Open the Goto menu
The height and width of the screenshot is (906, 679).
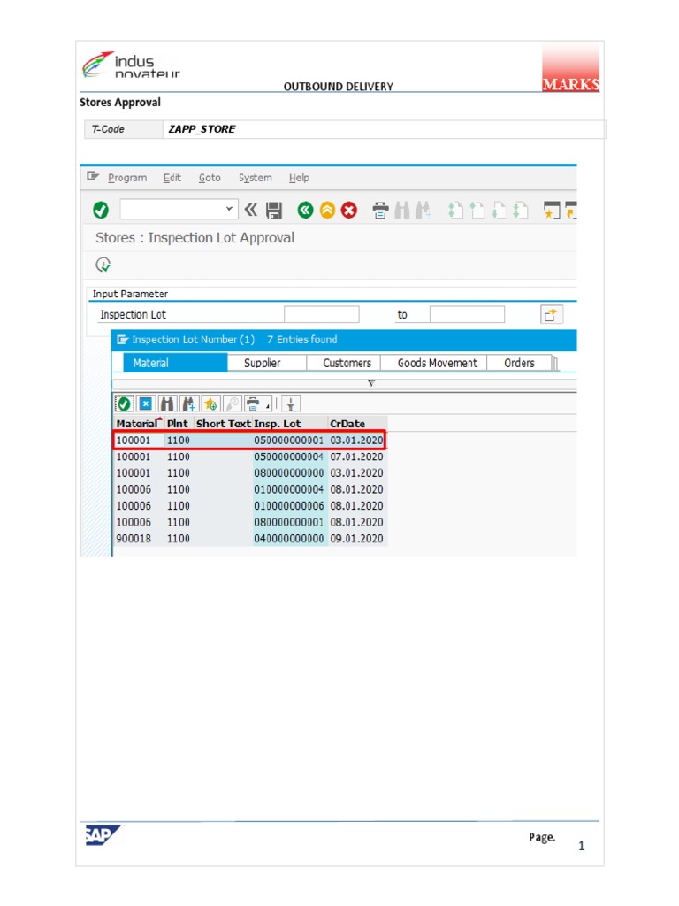(210, 178)
